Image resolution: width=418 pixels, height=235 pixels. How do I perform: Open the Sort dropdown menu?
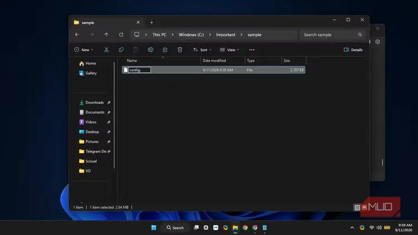[202, 50]
